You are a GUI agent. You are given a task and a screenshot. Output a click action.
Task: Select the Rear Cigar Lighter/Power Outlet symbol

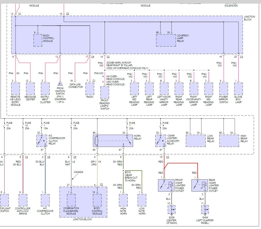click(199, 185)
